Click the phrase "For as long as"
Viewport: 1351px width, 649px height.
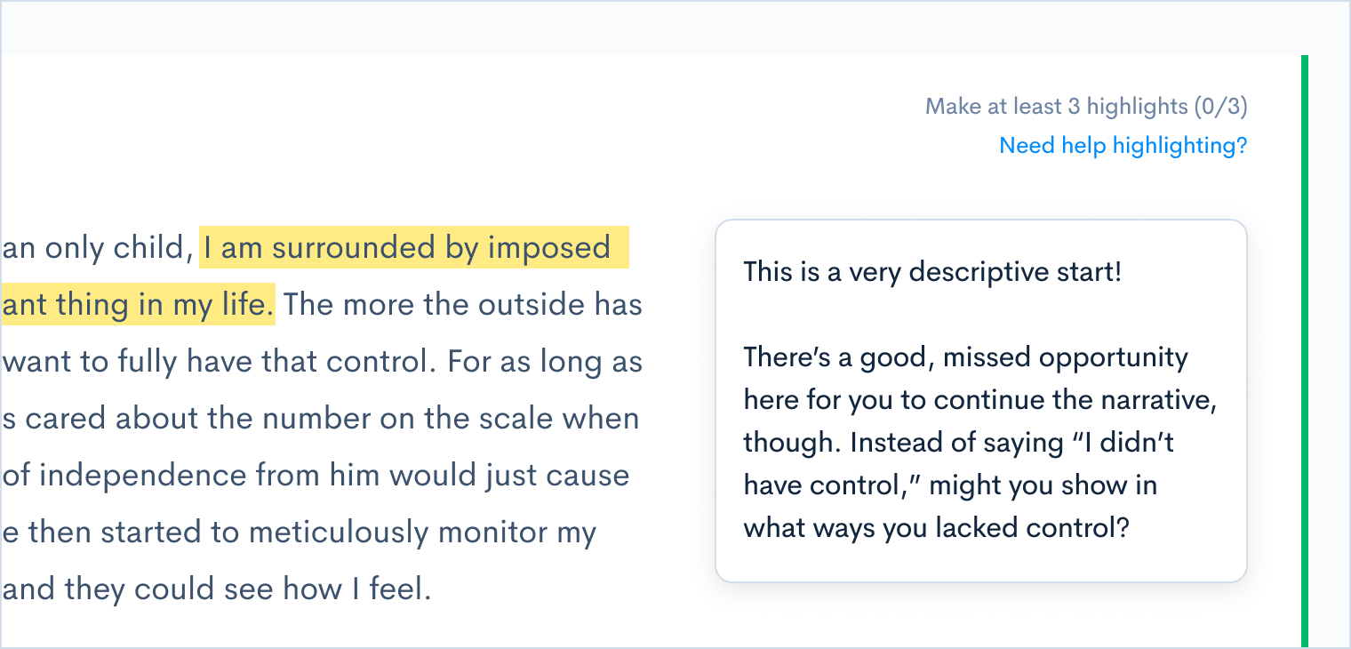(x=545, y=362)
